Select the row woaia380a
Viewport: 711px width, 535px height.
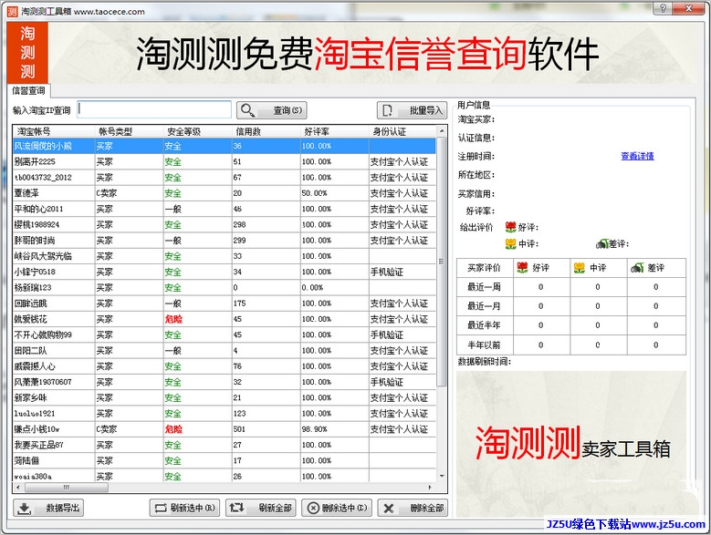pos(225,476)
